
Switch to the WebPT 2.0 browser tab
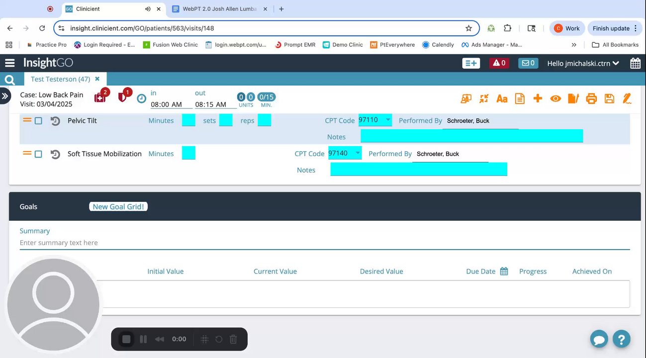click(x=219, y=9)
